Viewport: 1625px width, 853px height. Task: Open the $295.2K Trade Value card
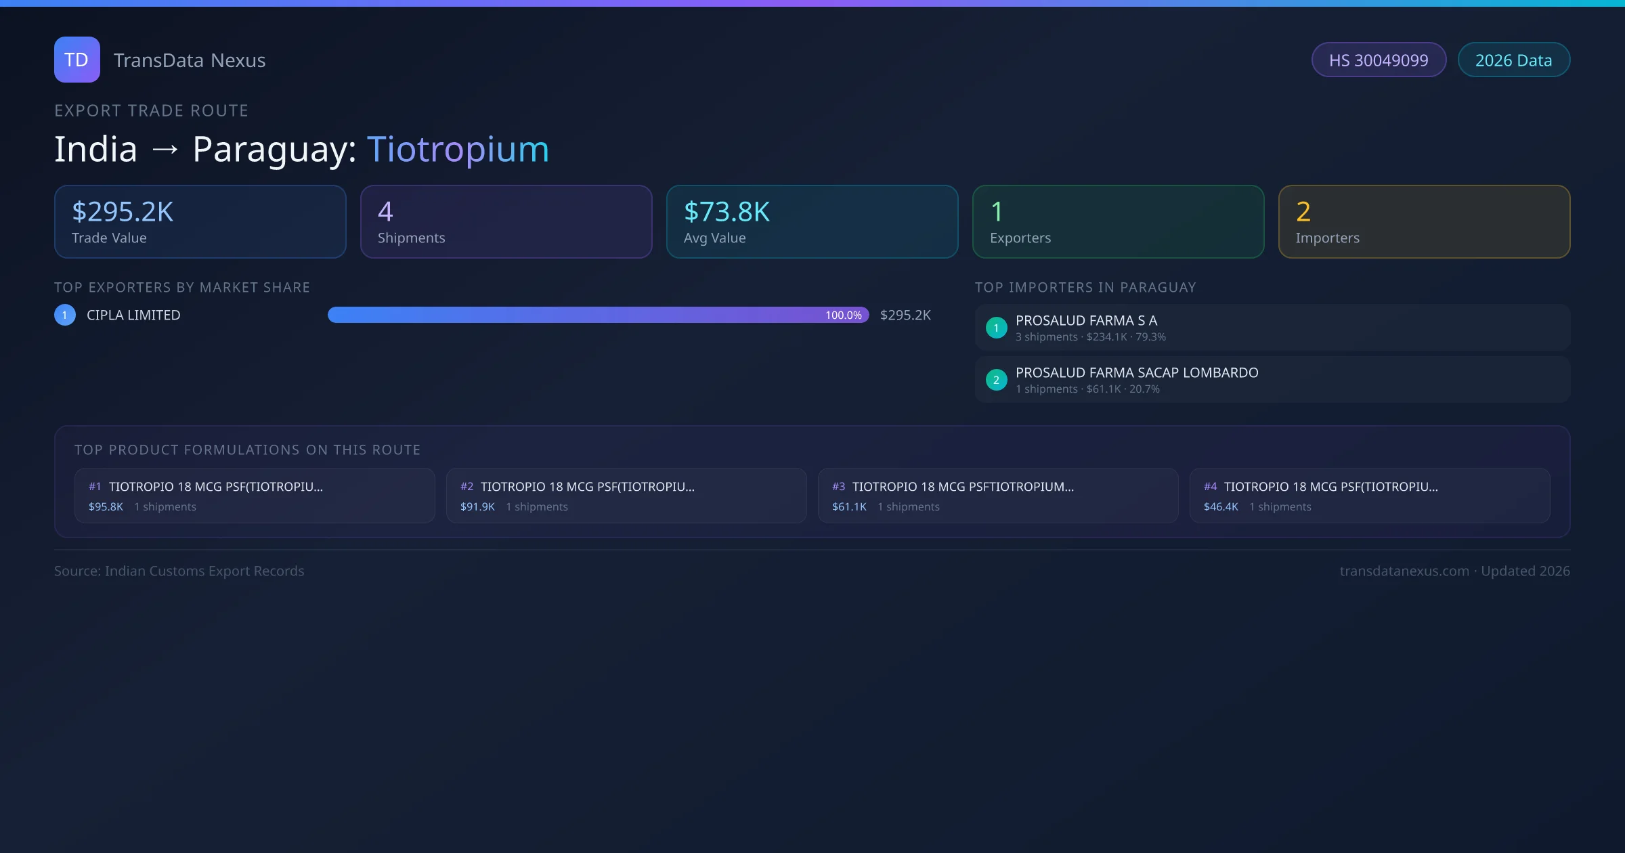pyautogui.click(x=200, y=222)
